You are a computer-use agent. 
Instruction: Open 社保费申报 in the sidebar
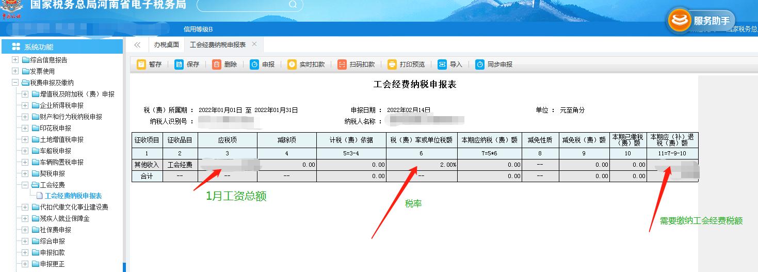[55, 230]
